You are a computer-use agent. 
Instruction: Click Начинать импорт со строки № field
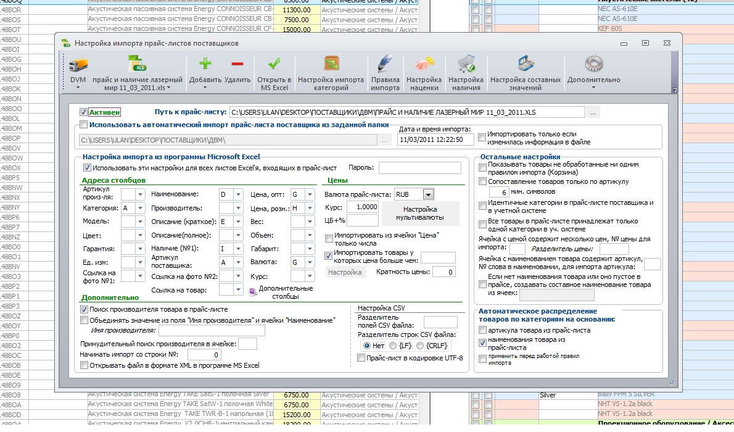tap(204, 355)
